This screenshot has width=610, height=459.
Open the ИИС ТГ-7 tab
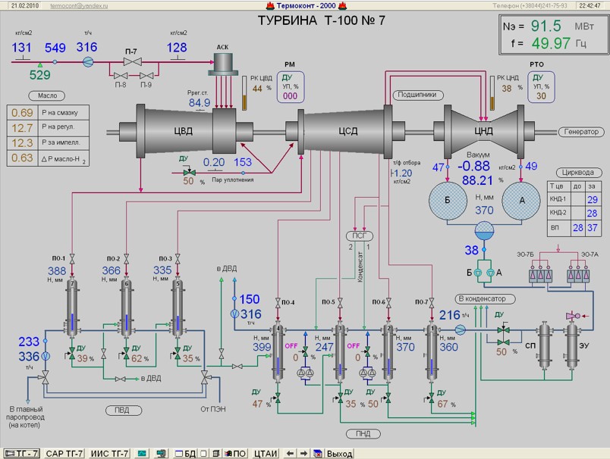click(110, 453)
